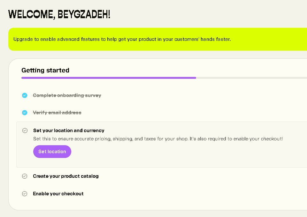The image size is (307, 217).
Task: Toggle the Create your product catalog check circle
Action: point(25,176)
